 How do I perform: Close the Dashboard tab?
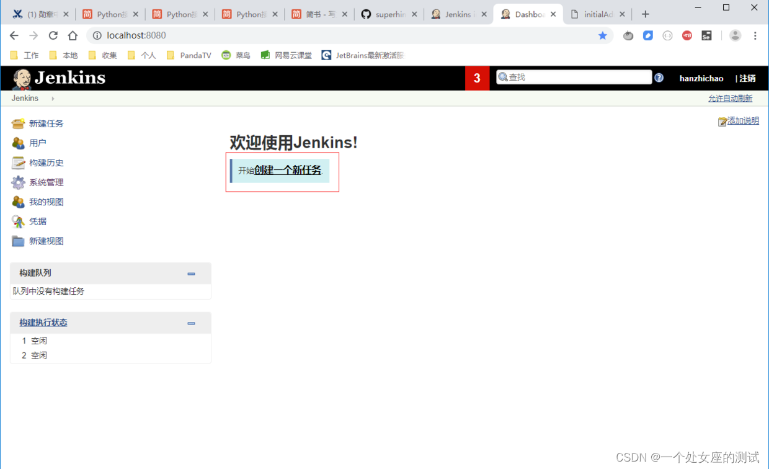point(553,14)
